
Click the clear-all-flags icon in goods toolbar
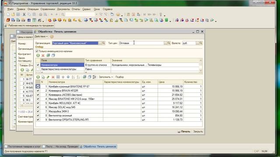coord(89,77)
